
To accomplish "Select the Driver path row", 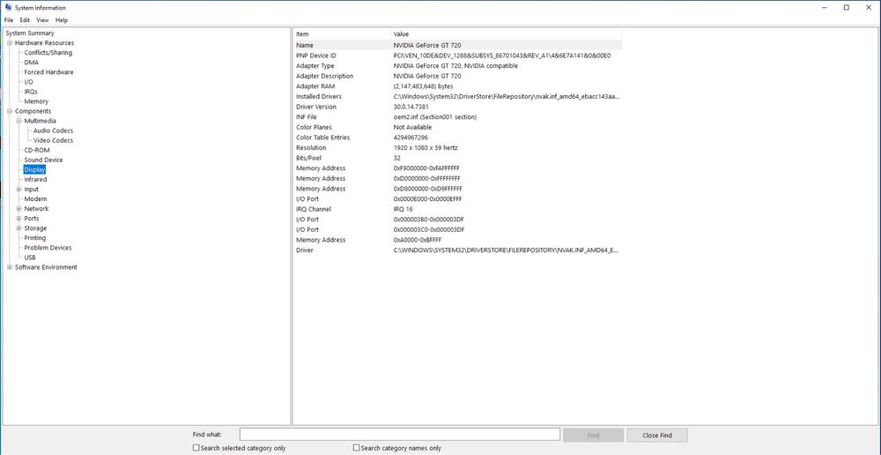I will click(x=458, y=250).
